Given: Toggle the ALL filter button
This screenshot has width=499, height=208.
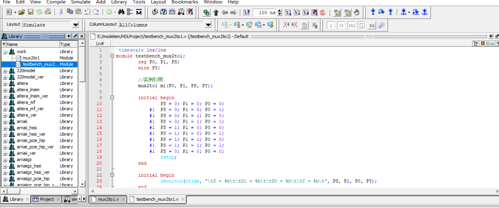Looking at the screenshot, I should click(x=372, y=25).
